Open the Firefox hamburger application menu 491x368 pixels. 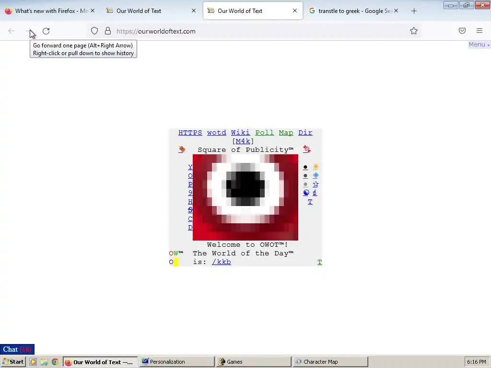pyautogui.click(x=479, y=31)
